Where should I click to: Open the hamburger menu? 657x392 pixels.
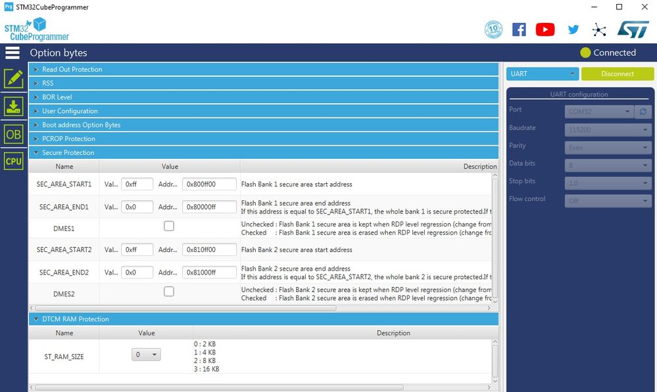(x=12, y=53)
